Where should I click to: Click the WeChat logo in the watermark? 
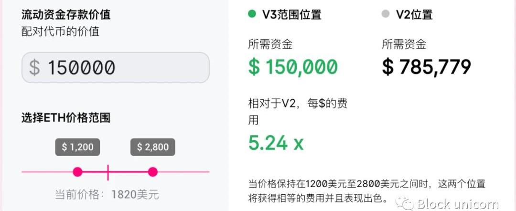[x=405, y=203]
